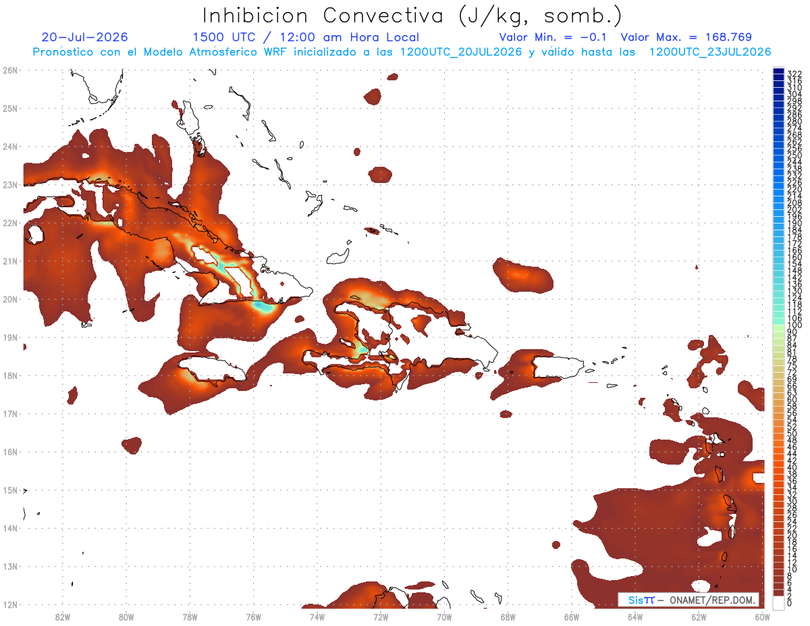Click the '0' colorbar scale label
The height and width of the screenshot is (626, 810).
coord(790,603)
